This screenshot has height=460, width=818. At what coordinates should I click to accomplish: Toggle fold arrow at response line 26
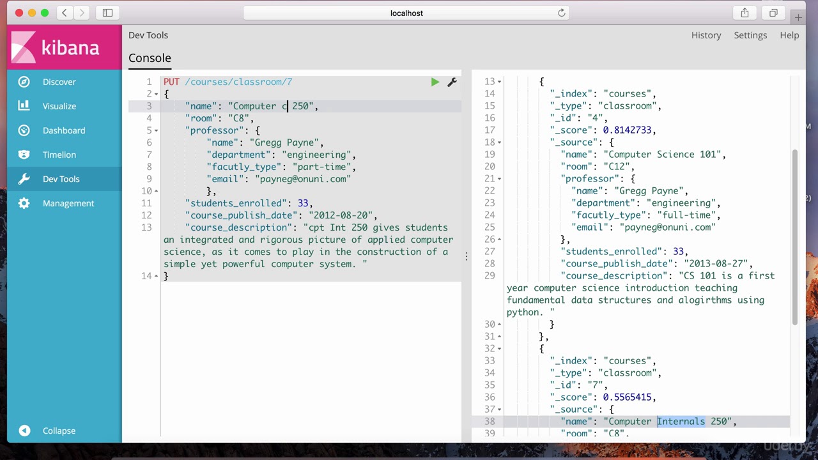point(499,240)
